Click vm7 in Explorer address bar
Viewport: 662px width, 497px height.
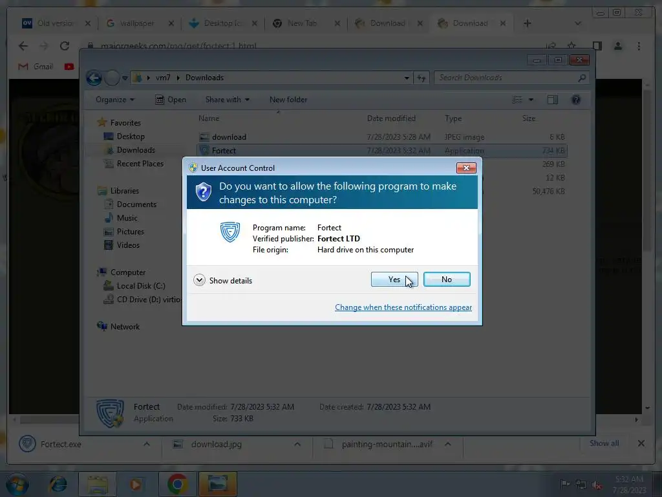click(x=163, y=78)
